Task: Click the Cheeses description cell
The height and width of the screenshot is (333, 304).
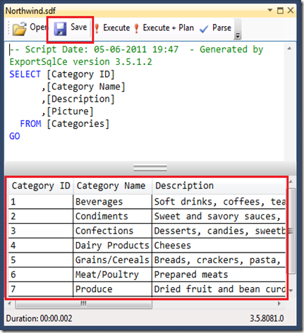Action: 219,246
